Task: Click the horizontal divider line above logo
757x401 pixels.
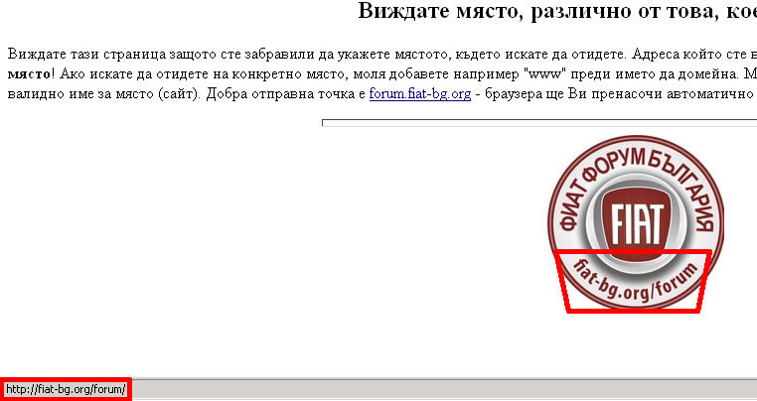Action: pos(536,123)
